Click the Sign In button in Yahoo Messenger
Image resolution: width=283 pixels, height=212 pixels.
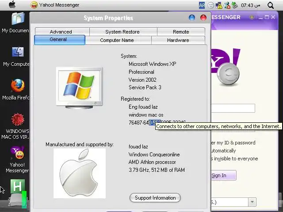[x=223, y=175]
